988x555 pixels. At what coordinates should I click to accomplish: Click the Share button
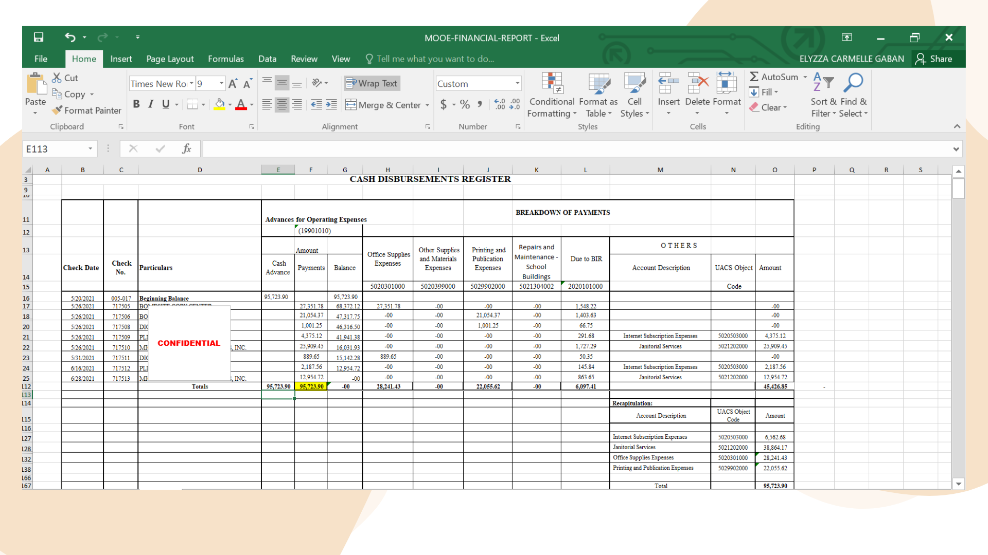pyautogui.click(x=933, y=59)
